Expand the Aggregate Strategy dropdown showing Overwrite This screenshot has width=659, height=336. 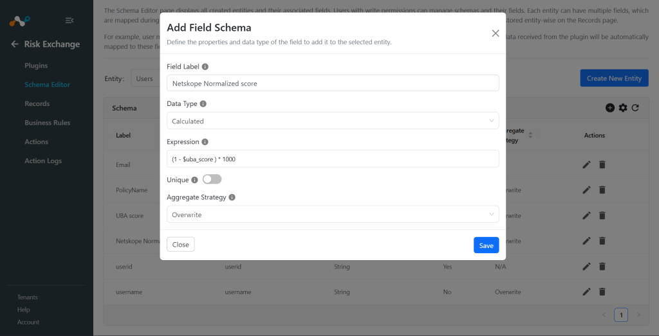333,215
